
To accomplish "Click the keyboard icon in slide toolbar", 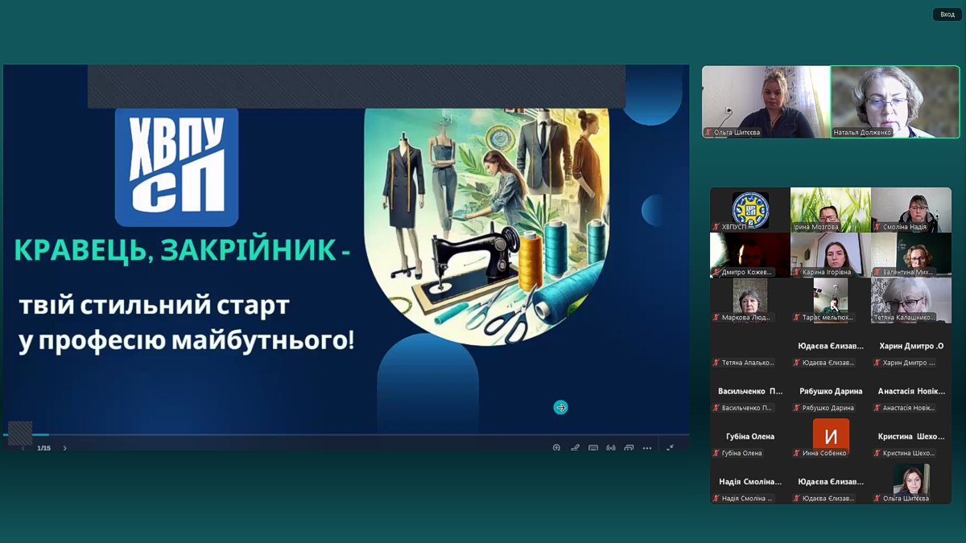I will (x=593, y=448).
